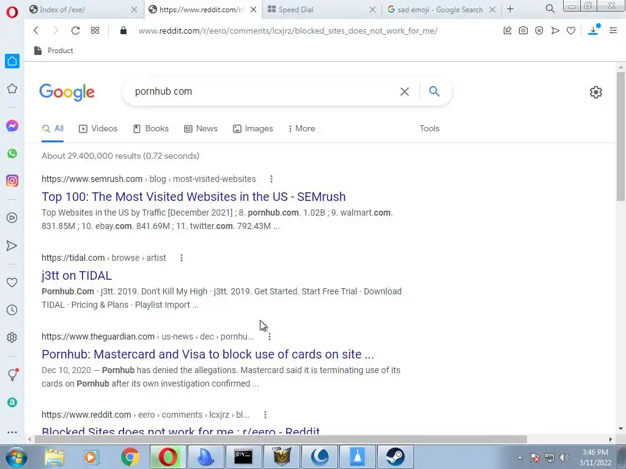
Task: Open Instagram in sidebar
Action: [12, 181]
